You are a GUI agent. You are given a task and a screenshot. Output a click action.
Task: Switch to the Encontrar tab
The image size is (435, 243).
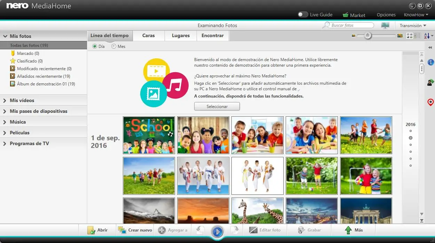pyautogui.click(x=213, y=35)
